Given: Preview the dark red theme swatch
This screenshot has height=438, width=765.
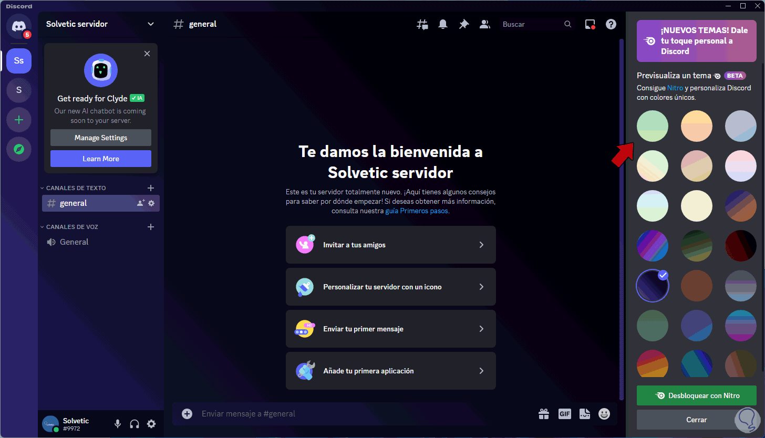Looking at the screenshot, I should (741, 246).
